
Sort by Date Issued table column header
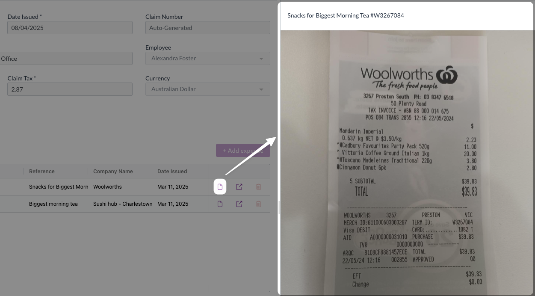(172, 171)
